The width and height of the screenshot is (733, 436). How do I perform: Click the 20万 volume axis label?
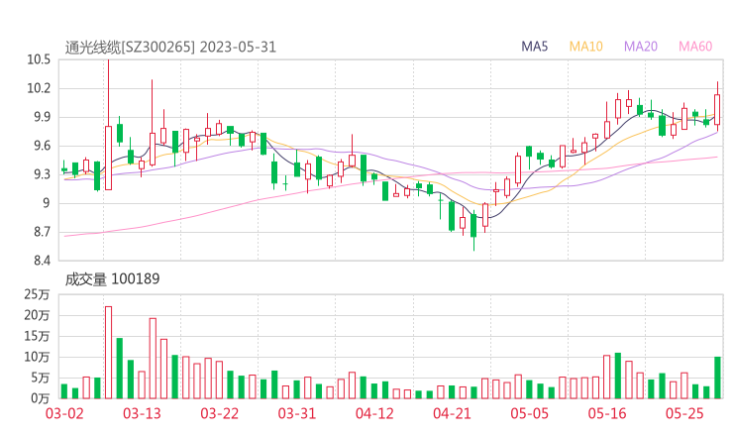pos(37,315)
